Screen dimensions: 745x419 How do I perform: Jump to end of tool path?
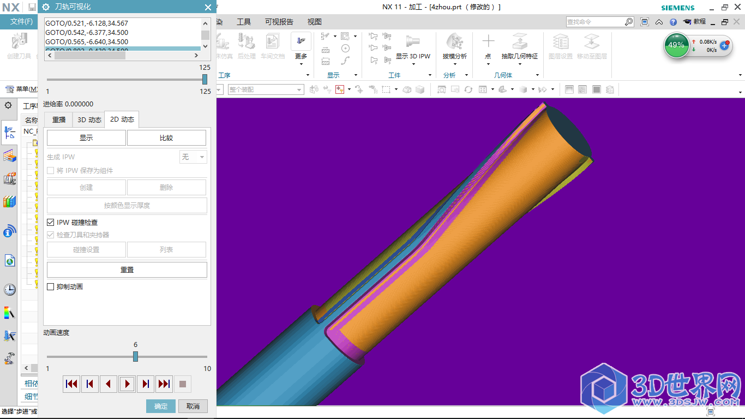point(164,384)
